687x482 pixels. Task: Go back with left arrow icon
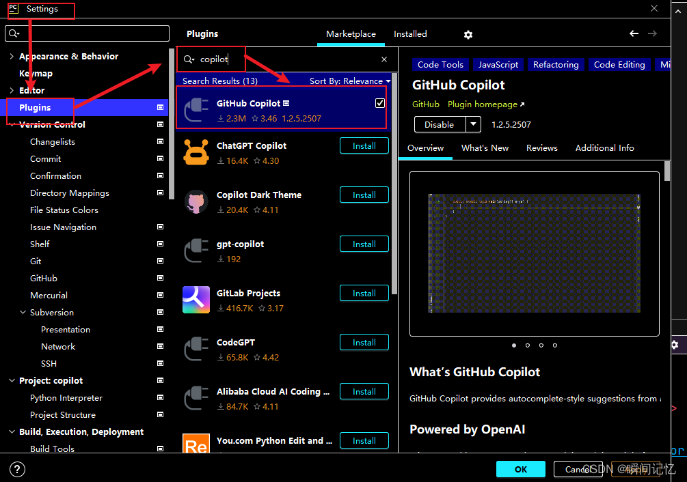(634, 33)
